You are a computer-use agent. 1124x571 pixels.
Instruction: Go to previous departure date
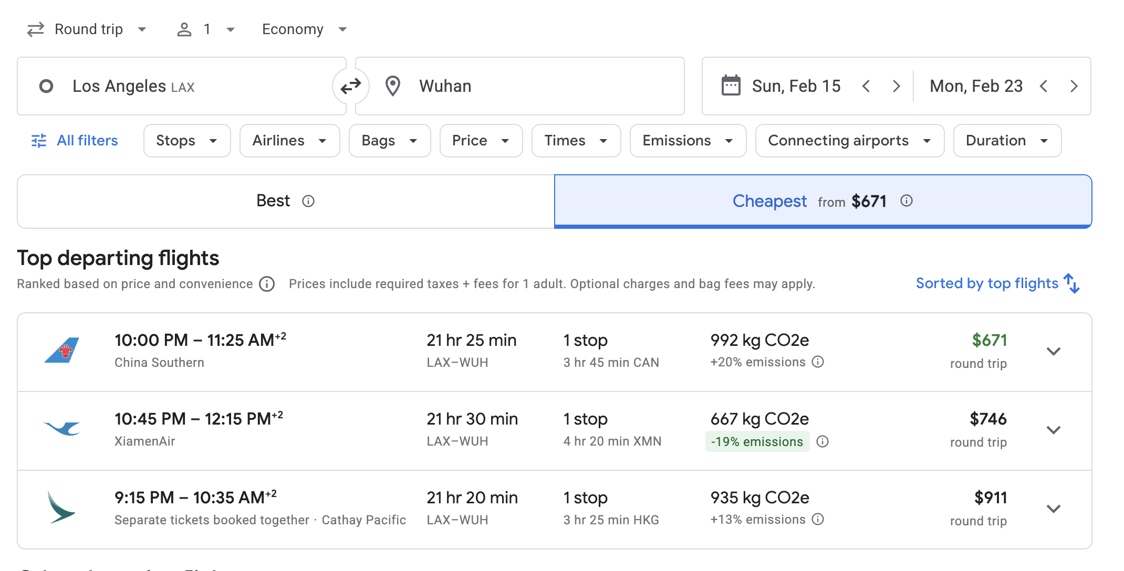866,86
